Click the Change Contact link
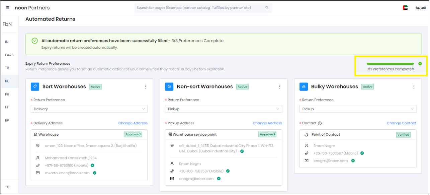 coord(402,123)
